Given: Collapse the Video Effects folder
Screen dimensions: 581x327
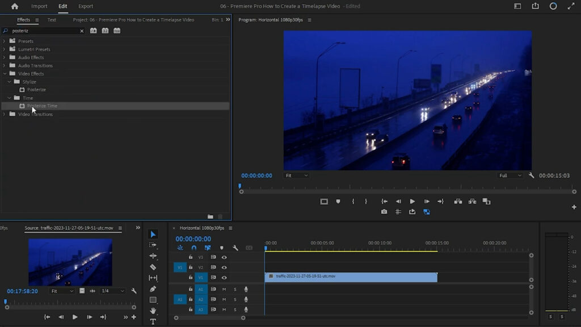Looking at the screenshot, I should [5, 74].
